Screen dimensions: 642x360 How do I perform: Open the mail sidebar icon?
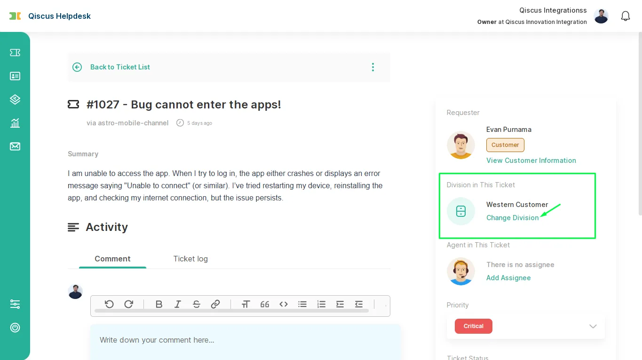[15, 146]
